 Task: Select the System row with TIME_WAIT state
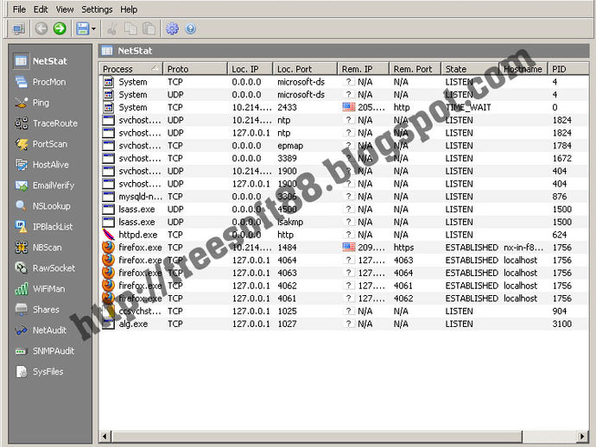[344, 108]
